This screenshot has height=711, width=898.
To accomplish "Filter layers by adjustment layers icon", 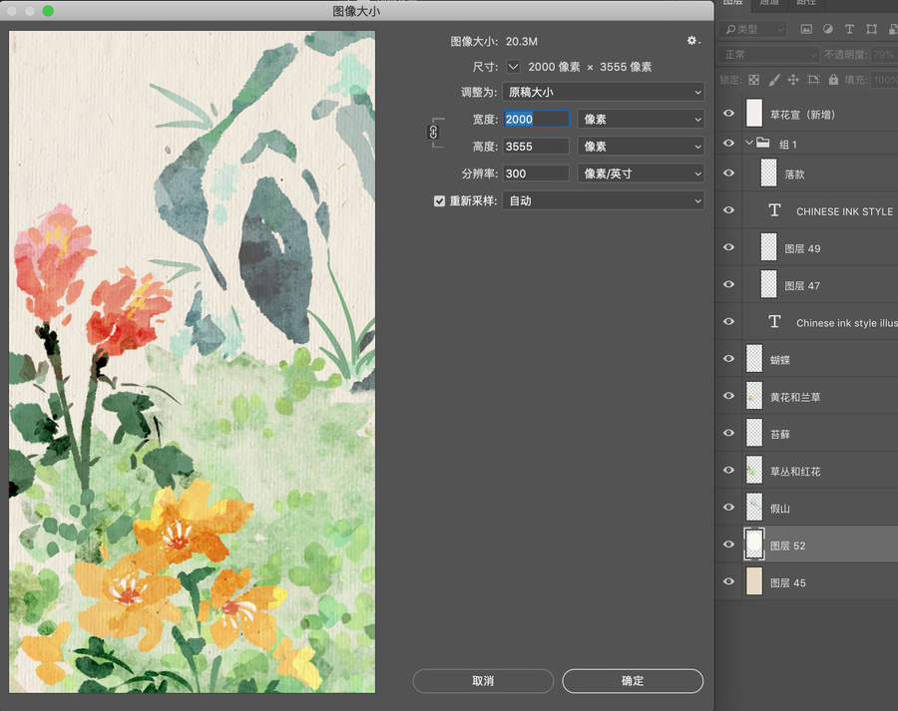I will click(x=827, y=29).
